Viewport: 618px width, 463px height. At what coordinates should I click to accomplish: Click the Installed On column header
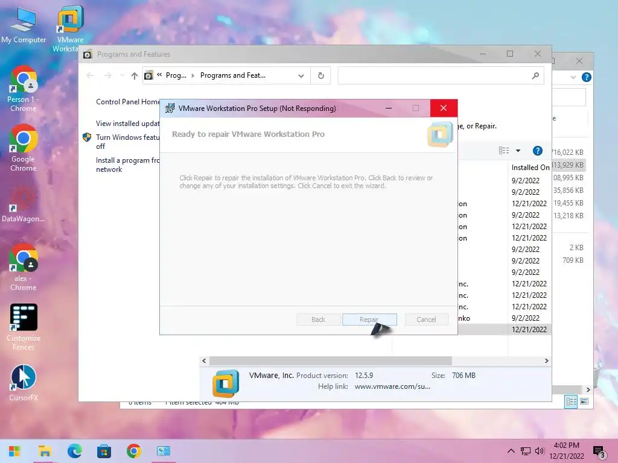pyautogui.click(x=530, y=168)
